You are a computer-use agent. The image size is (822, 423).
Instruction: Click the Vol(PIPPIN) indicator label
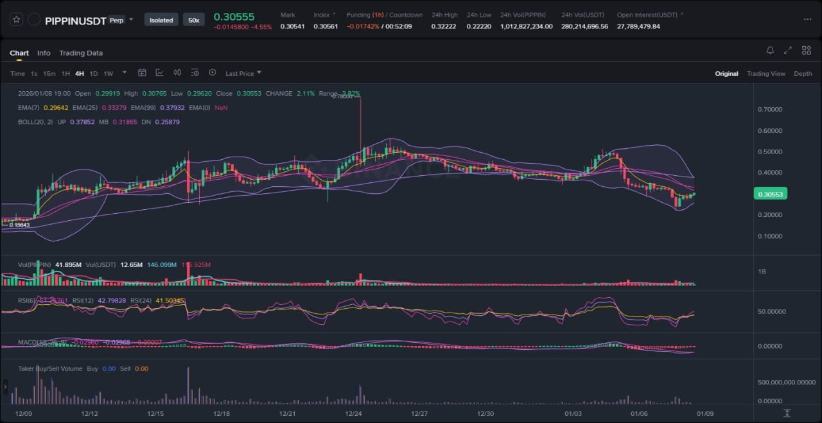[36, 264]
